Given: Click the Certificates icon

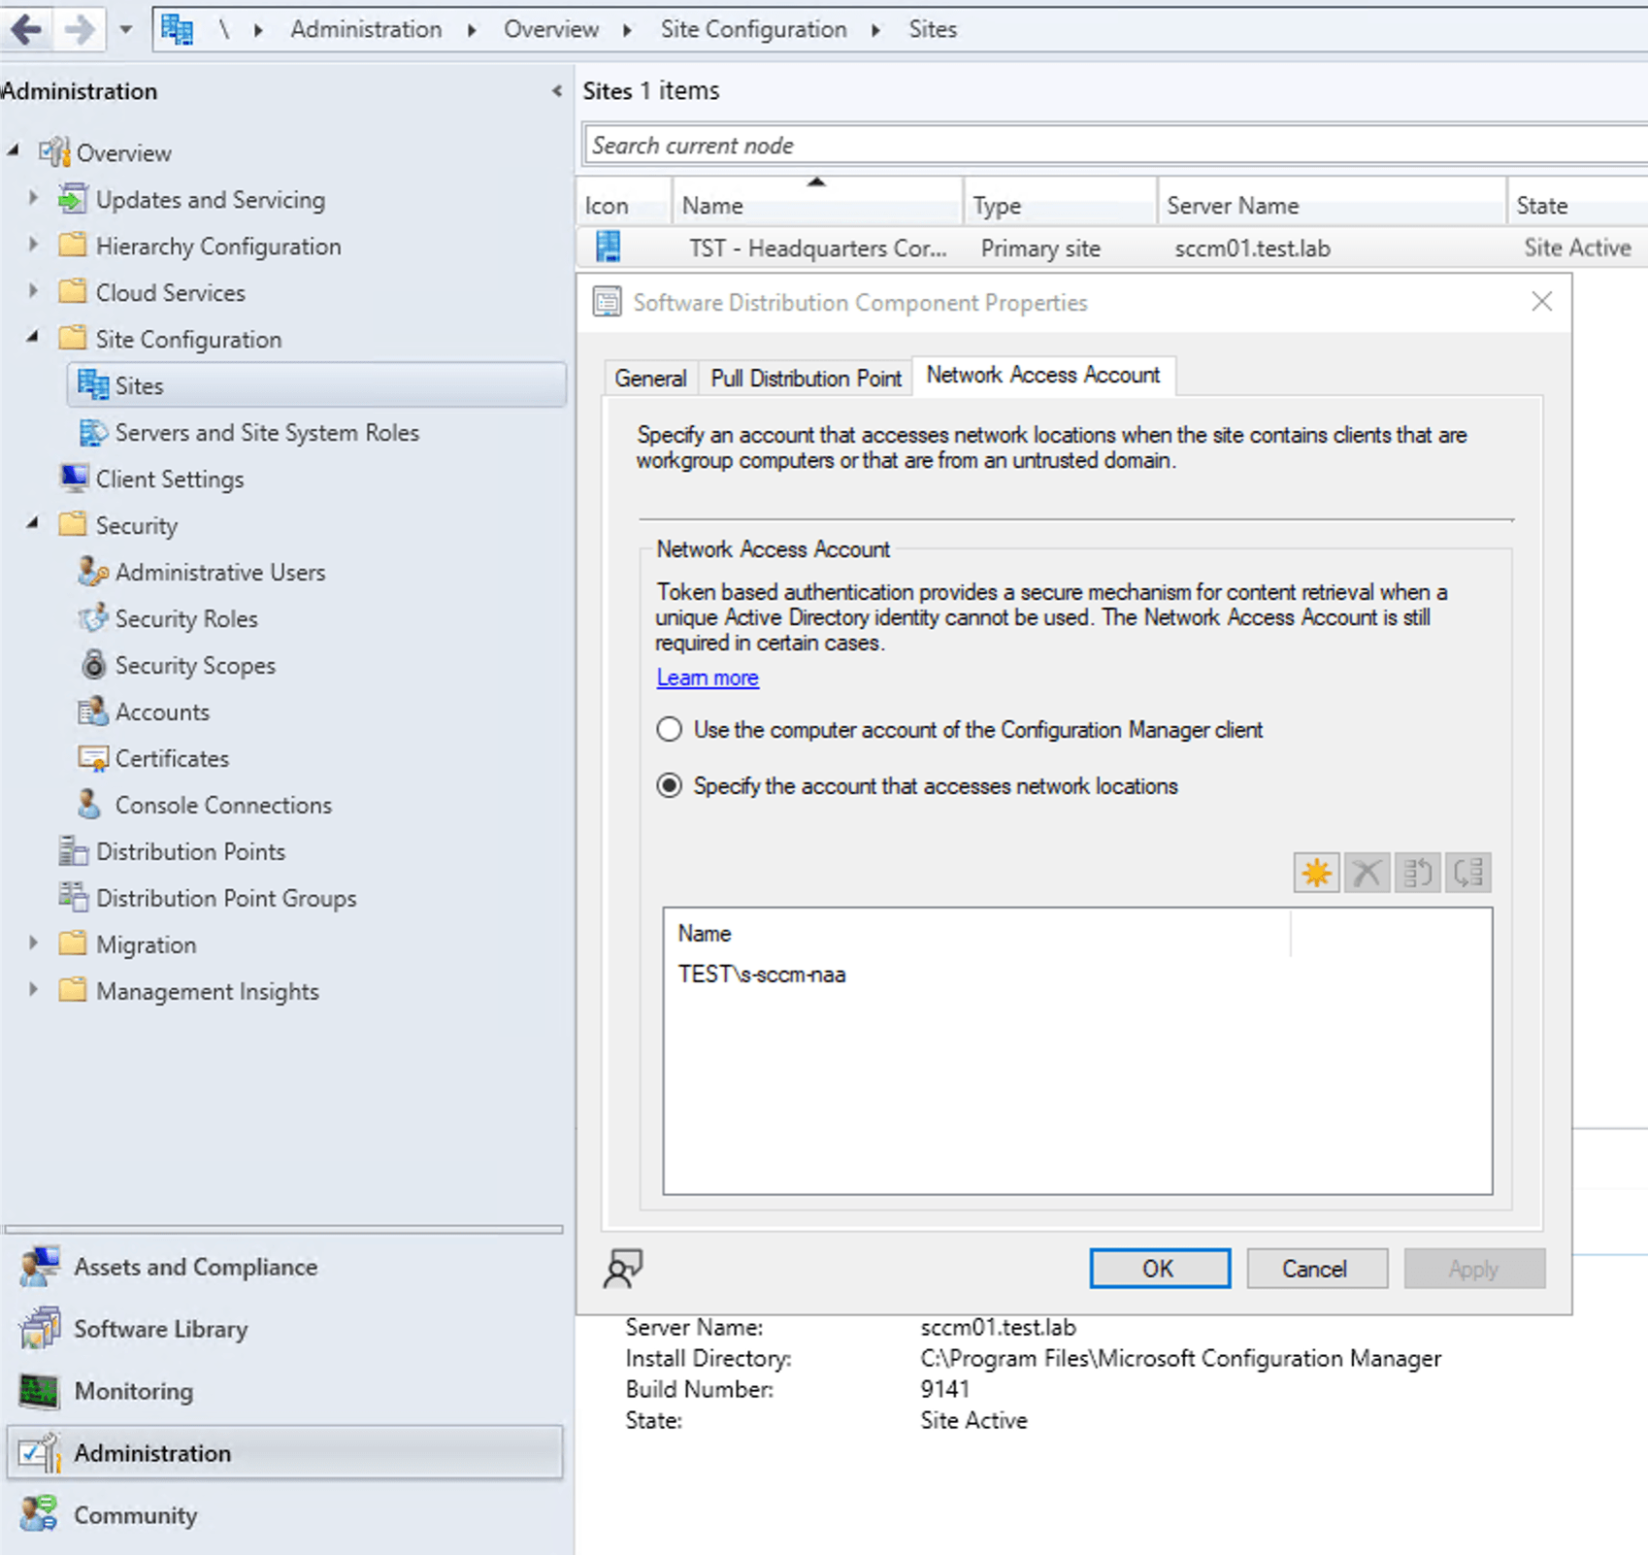Looking at the screenshot, I should [x=93, y=758].
